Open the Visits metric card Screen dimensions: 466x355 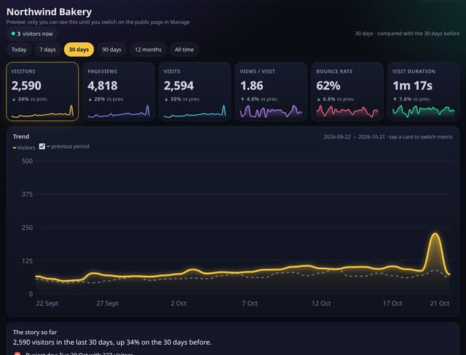pos(195,92)
